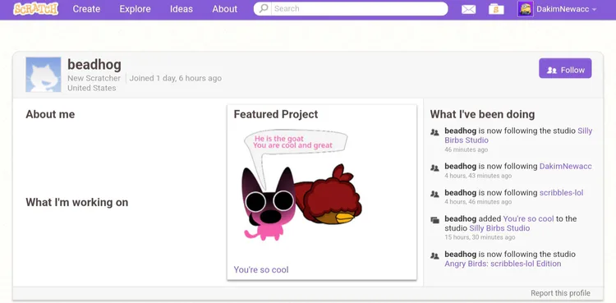Click the 'About me' heading
Viewport: 616px width, 303px height.
(50, 114)
